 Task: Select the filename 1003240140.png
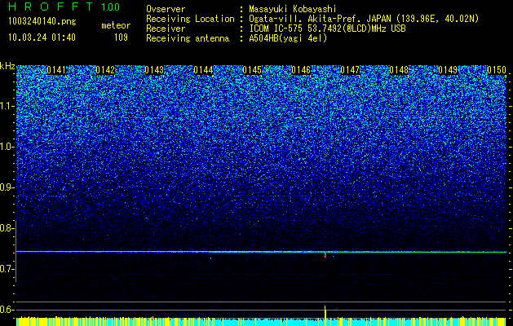tap(42, 22)
